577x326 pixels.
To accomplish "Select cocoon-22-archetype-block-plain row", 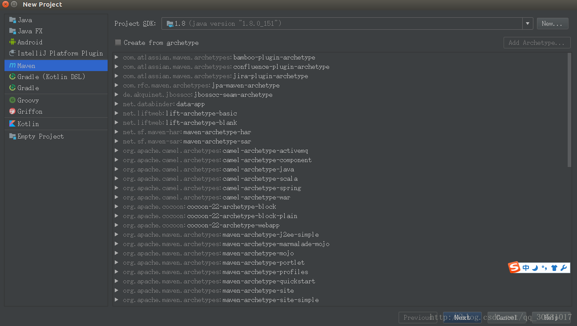I will [340, 216].
